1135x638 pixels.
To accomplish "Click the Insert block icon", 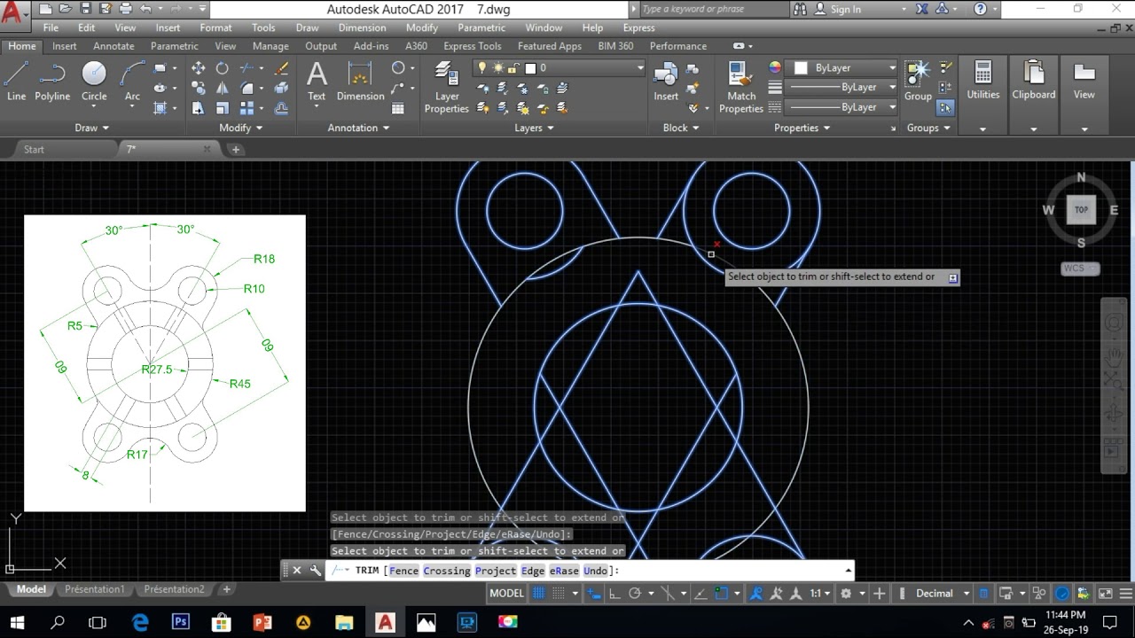I will click(x=666, y=81).
